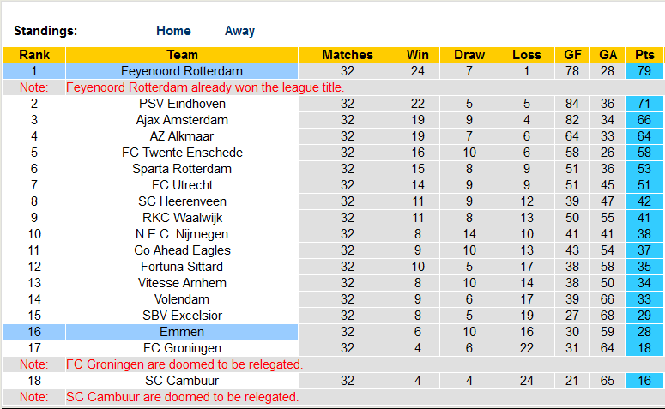Click the Feyenoord Rotterdam team link

pos(182,71)
